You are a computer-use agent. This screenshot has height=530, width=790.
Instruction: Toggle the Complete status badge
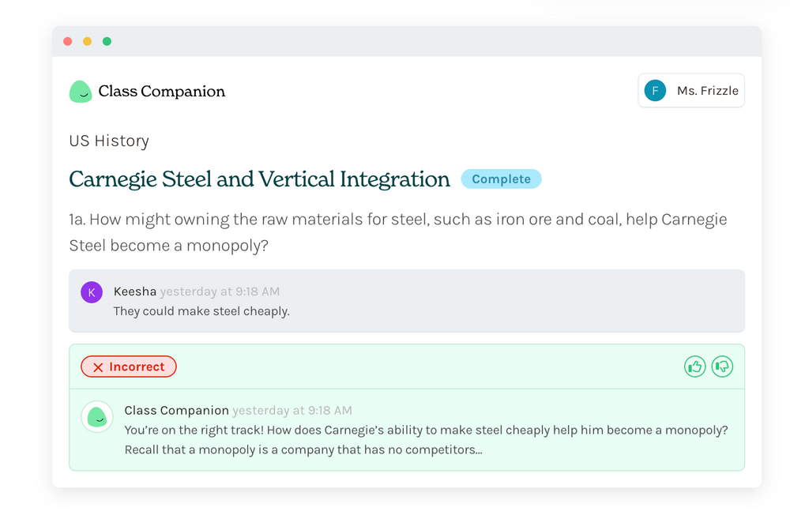click(x=501, y=179)
